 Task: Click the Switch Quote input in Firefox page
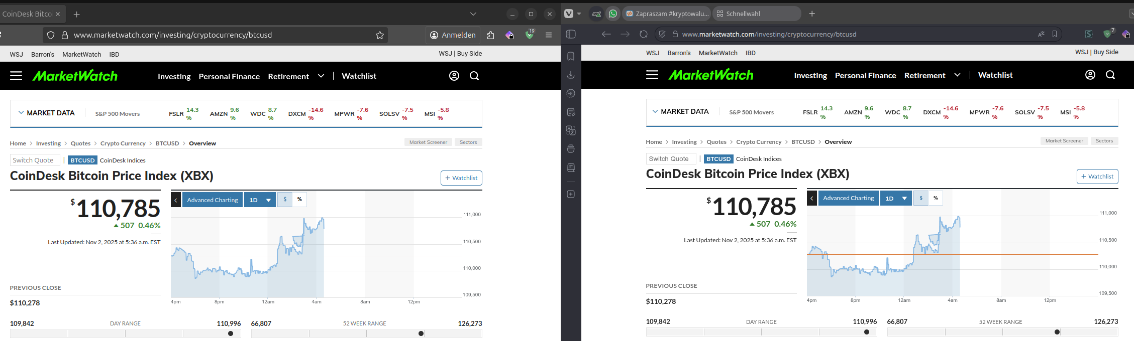35,160
